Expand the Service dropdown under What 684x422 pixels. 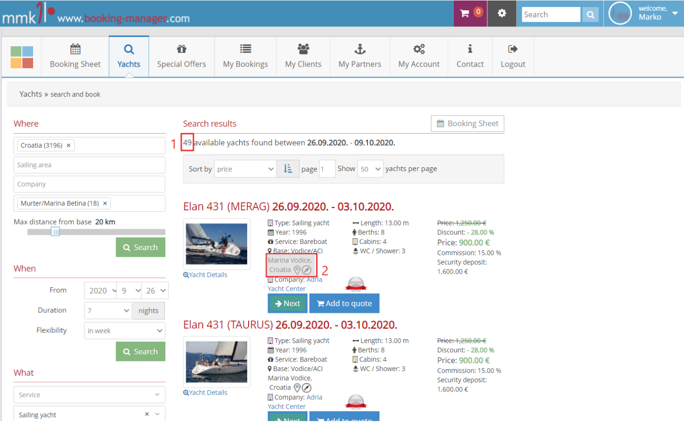pos(89,395)
